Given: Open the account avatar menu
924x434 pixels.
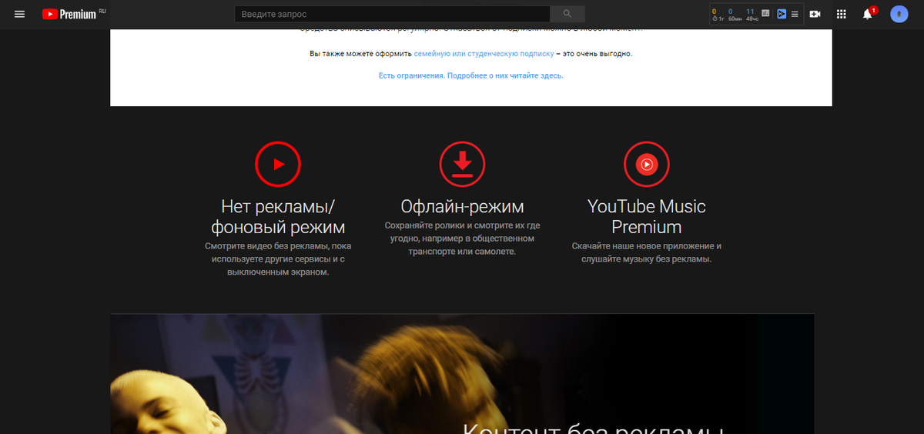Looking at the screenshot, I should tap(899, 14).
